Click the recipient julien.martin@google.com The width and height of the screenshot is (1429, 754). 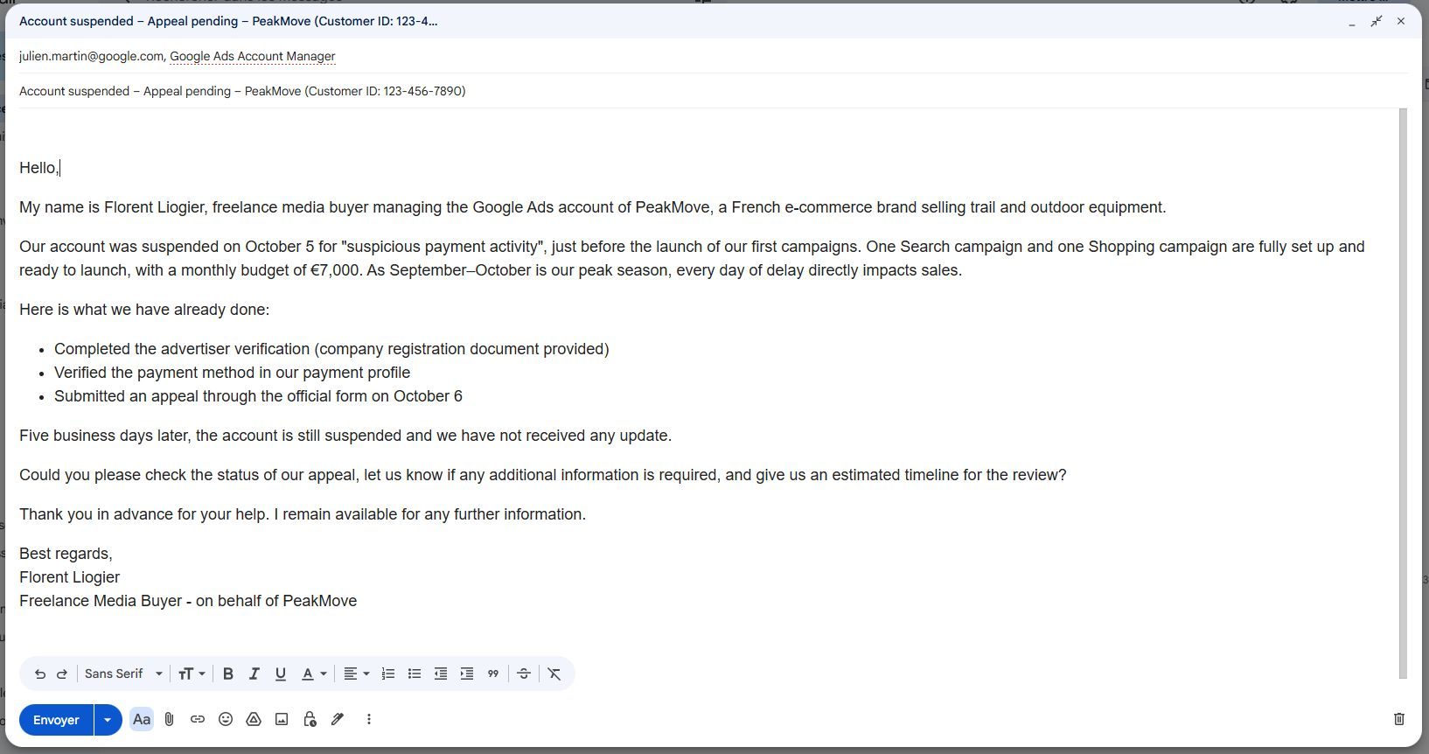coord(91,56)
